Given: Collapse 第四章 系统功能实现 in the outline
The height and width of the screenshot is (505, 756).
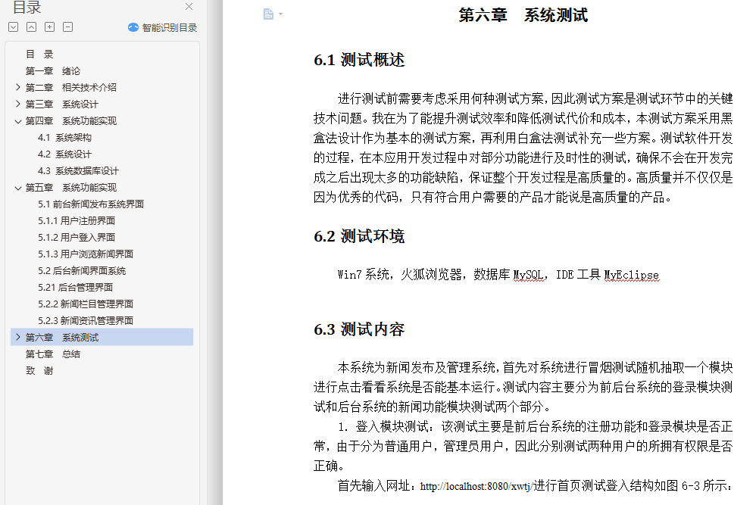Looking at the screenshot, I should (x=18, y=121).
